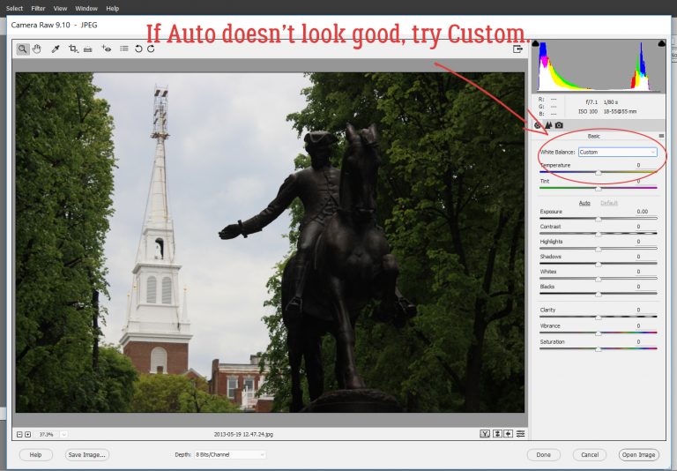
Task: Click the Exposure slider handle
Action: coord(599,219)
